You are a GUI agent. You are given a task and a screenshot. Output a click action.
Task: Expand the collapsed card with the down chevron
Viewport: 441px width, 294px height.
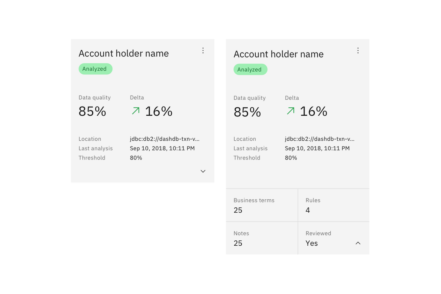click(203, 171)
